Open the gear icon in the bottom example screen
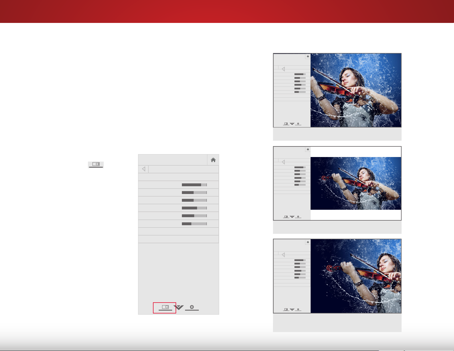 click(298, 309)
